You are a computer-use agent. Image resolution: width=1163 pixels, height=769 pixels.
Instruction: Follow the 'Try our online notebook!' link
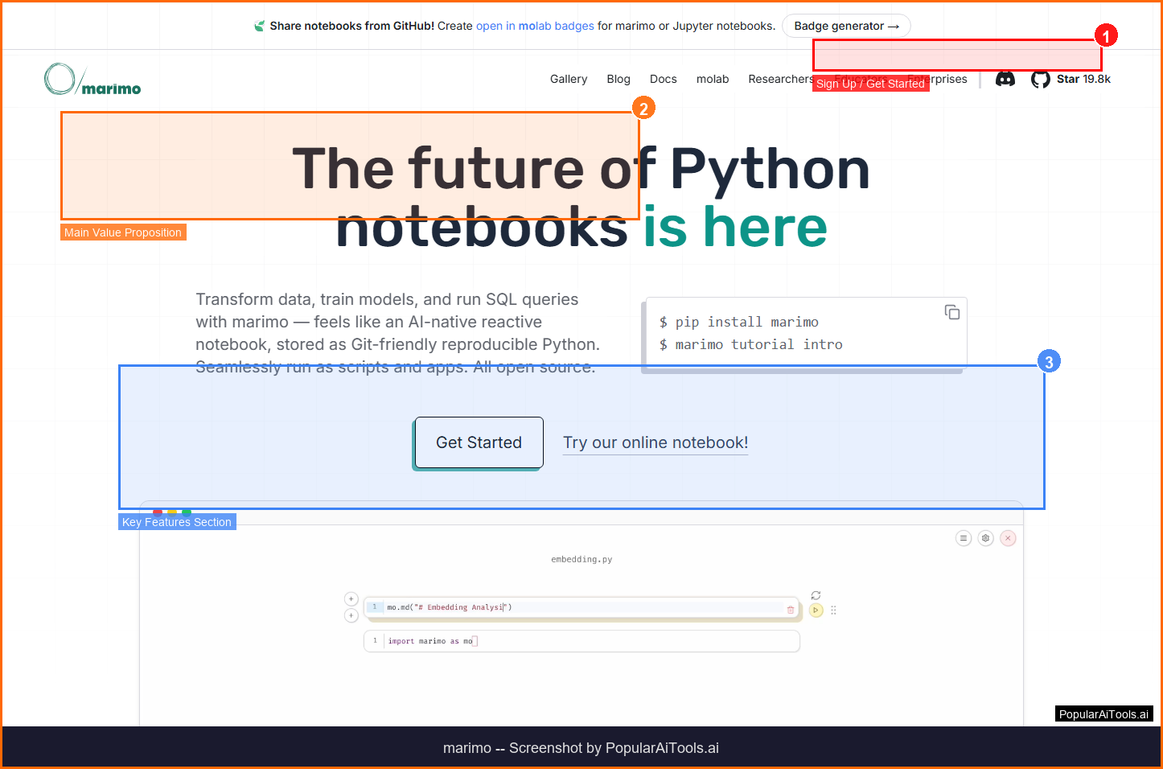point(655,442)
